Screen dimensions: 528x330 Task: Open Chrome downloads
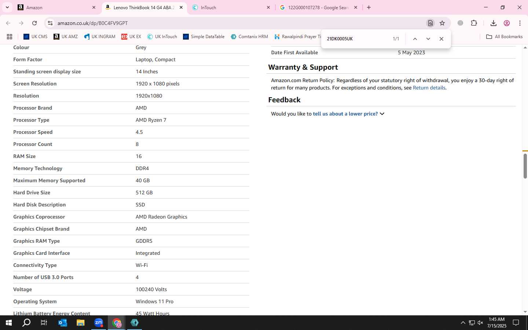pos(494,23)
